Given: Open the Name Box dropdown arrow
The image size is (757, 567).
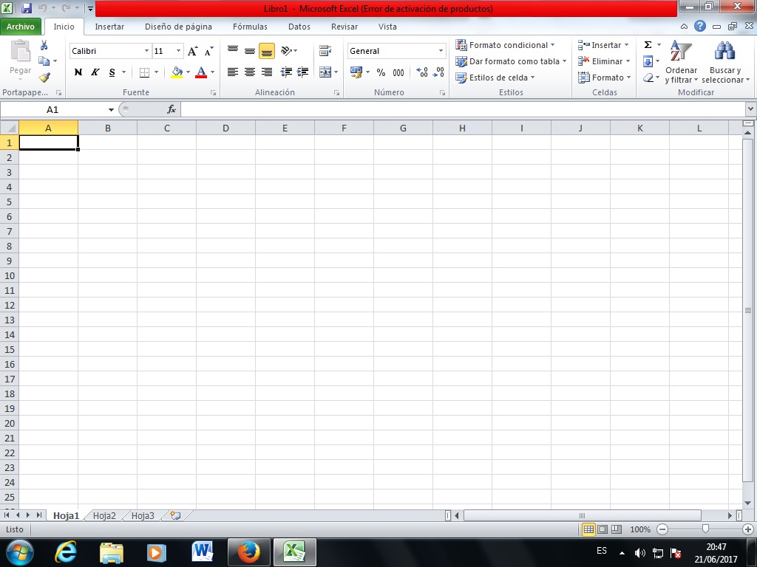Looking at the screenshot, I should tap(111, 109).
